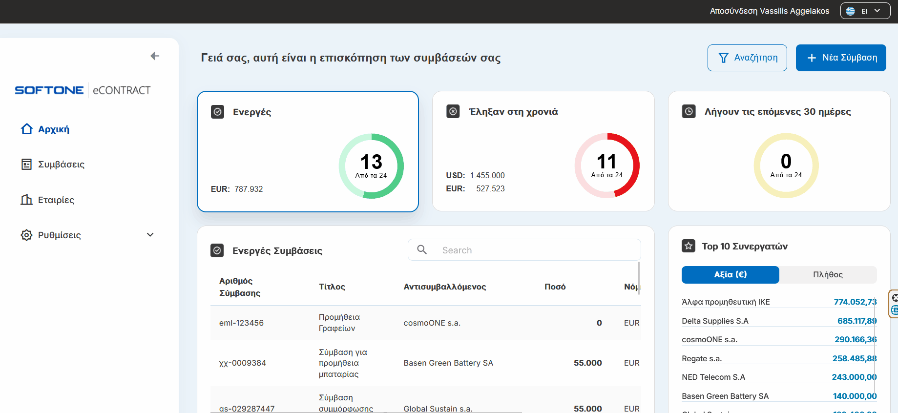
Task: Create a new contract with Νέα Σύμβαση
Action: point(841,58)
